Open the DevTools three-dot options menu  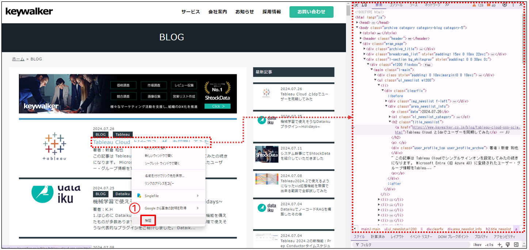513,5
